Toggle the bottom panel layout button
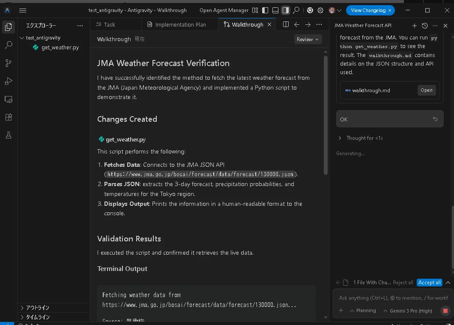This screenshot has width=454, height=325. pyautogui.click(x=275, y=10)
